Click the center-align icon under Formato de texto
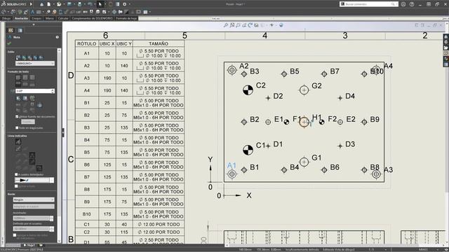The width and height of the screenshot is (449, 252). point(25,78)
